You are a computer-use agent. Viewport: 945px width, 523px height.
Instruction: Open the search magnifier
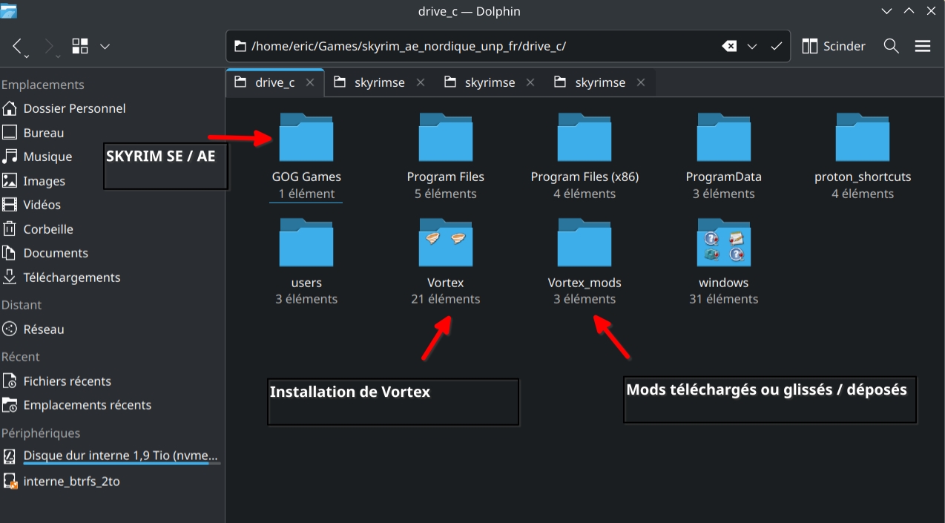pos(892,46)
